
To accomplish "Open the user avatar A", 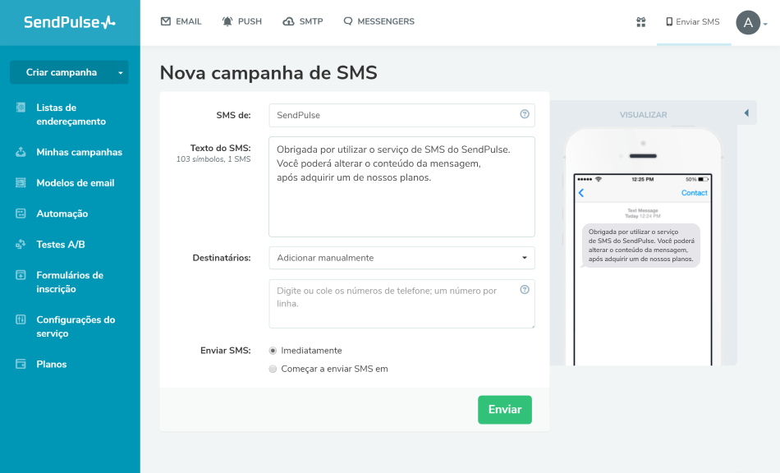I will coord(748,22).
